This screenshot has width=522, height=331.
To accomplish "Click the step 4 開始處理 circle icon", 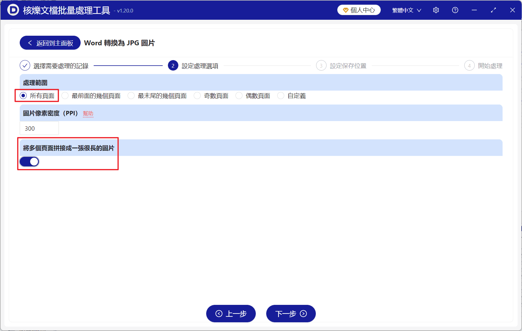I will tap(470, 65).
